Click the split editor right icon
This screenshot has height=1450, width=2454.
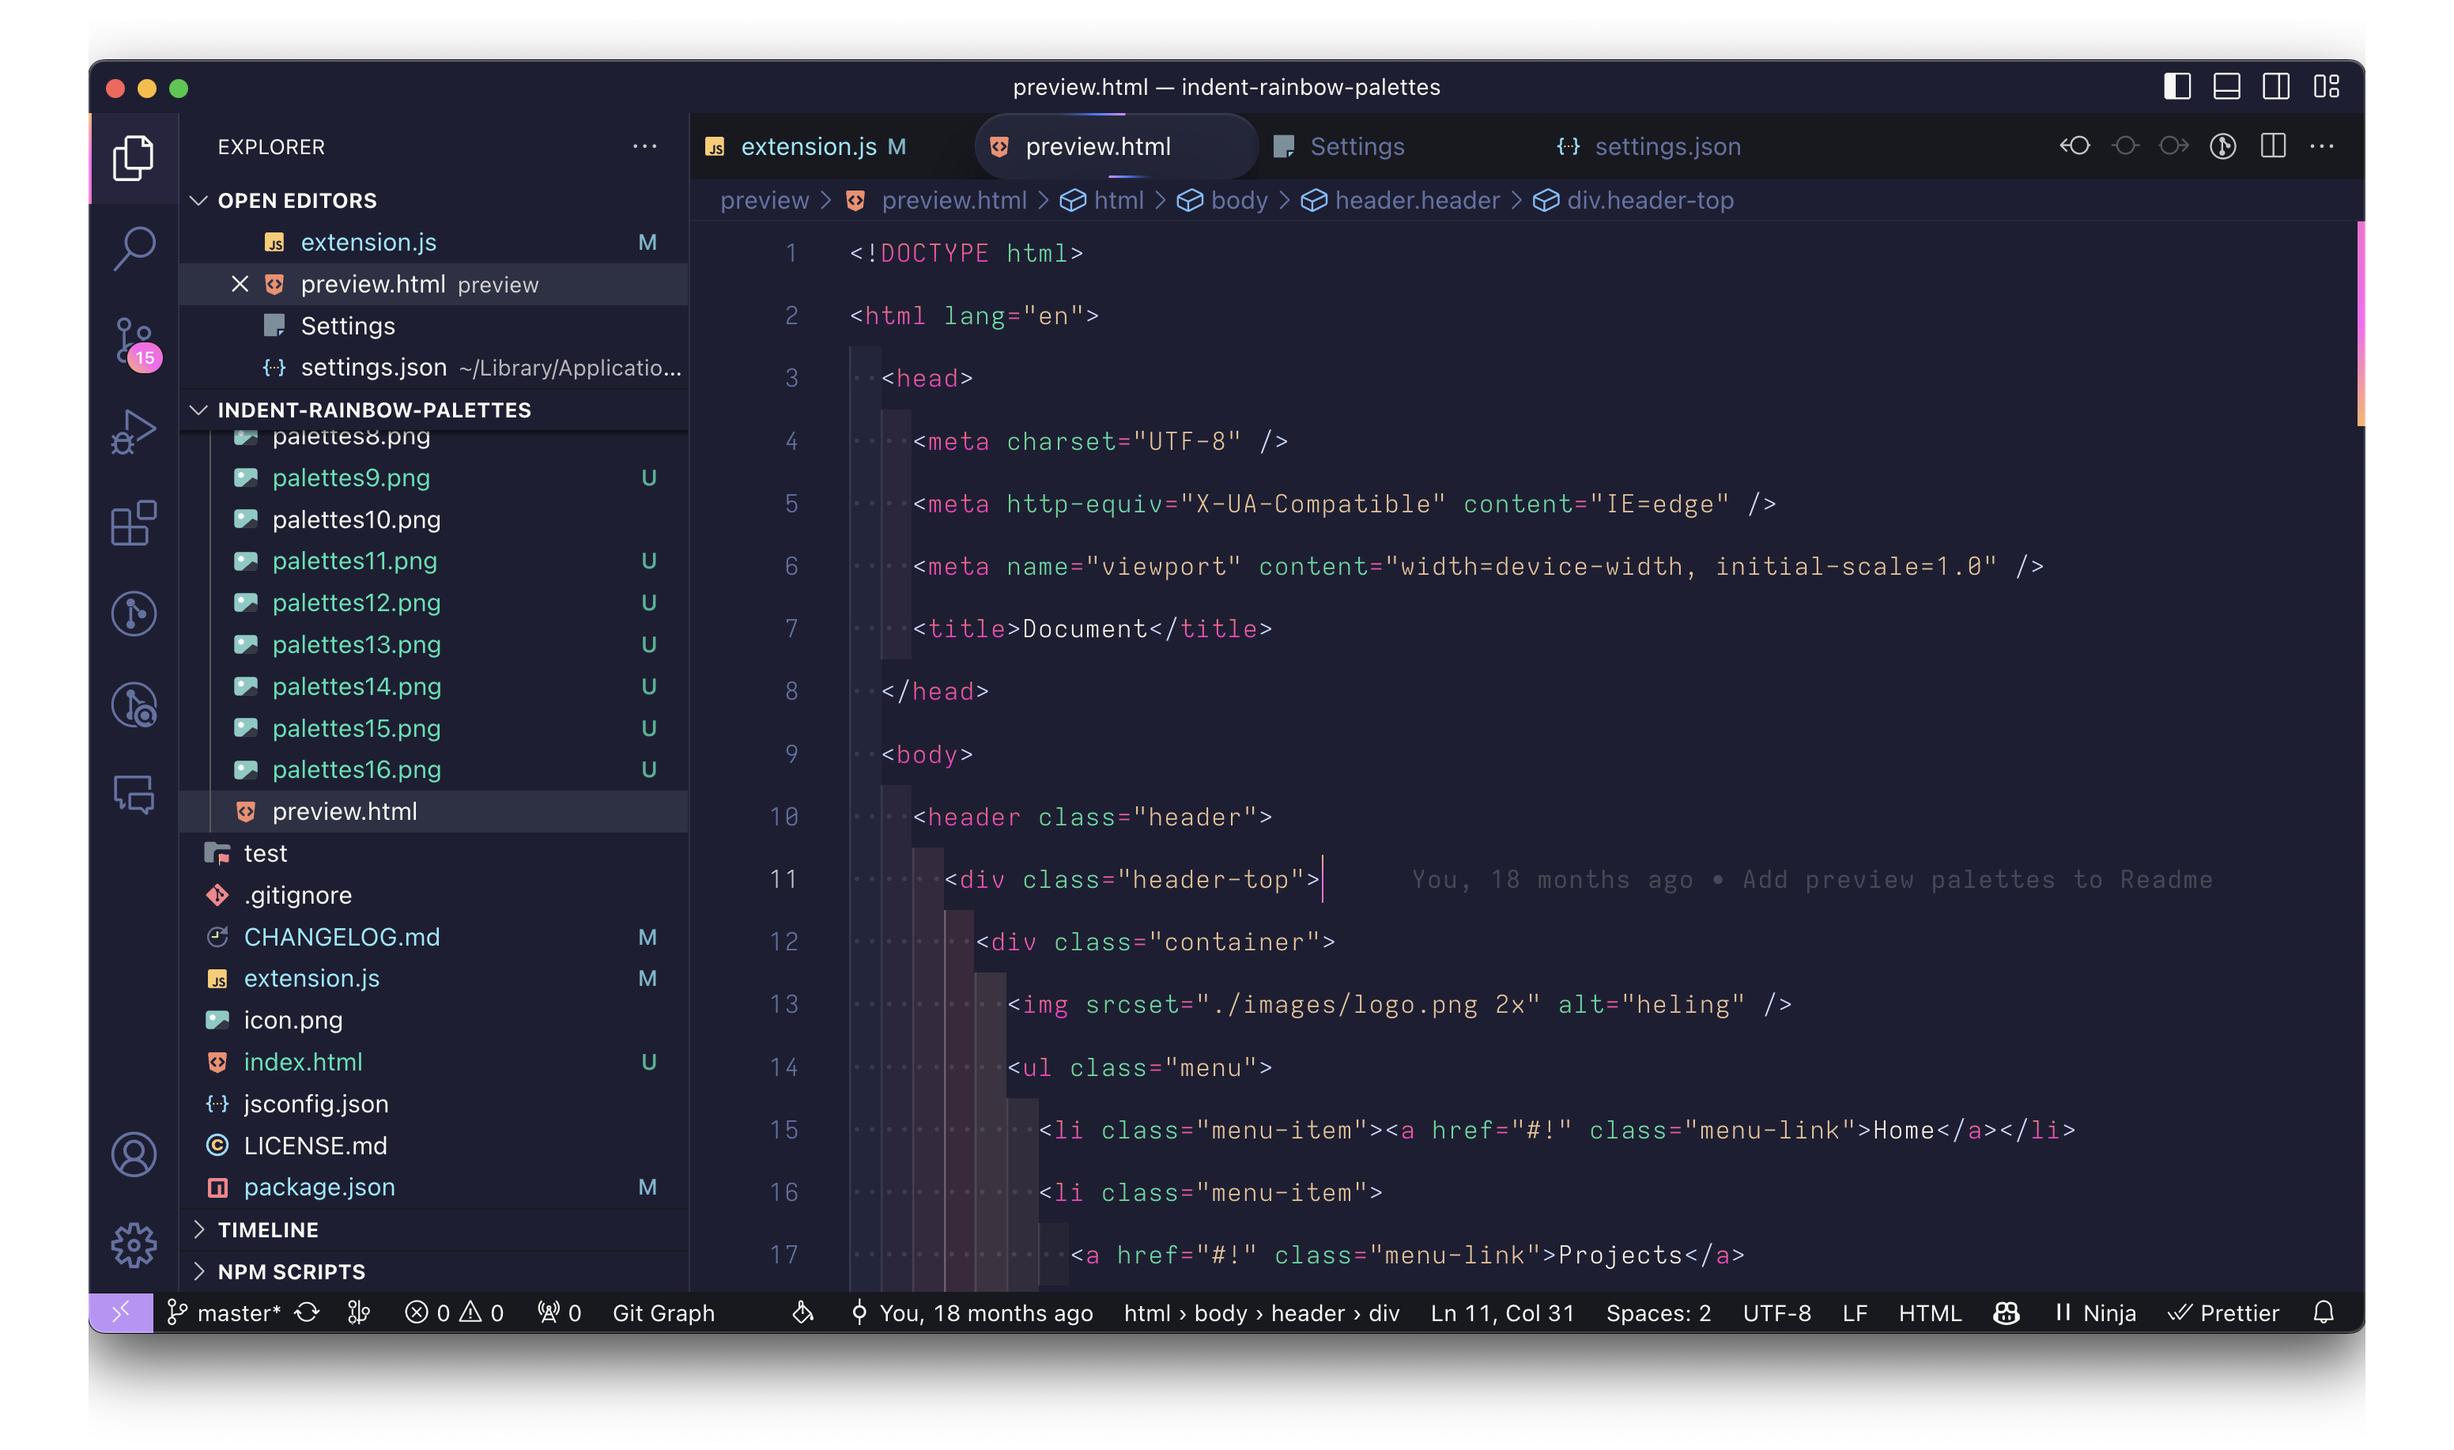2272,146
